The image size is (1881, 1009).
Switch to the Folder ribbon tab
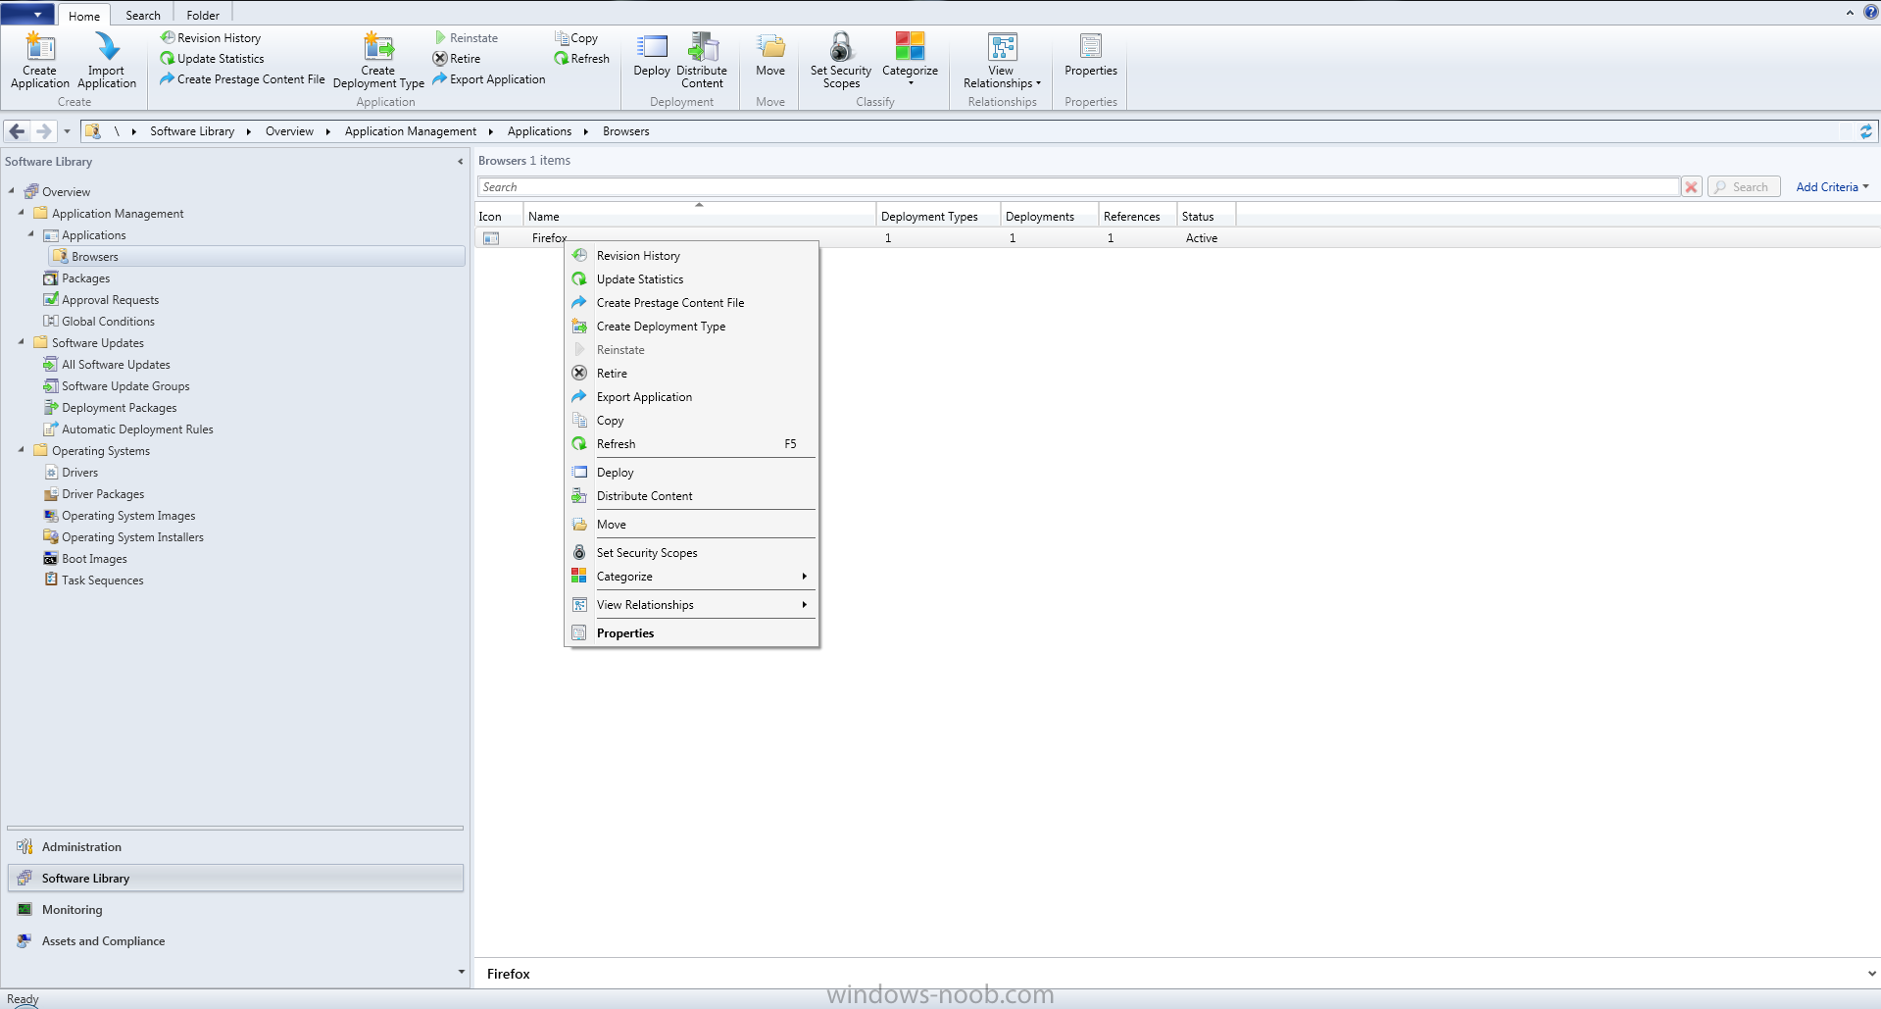(x=203, y=15)
